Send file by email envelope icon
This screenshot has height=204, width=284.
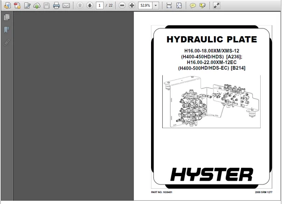tap(66, 6)
